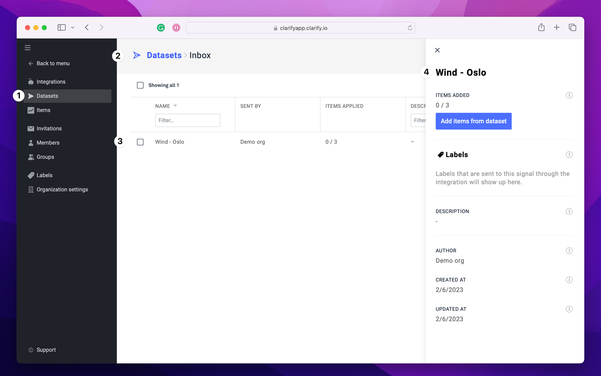This screenshot has height=376, width=601.
Task: Click the Description filter input field
Action: (x=418, y=120)
